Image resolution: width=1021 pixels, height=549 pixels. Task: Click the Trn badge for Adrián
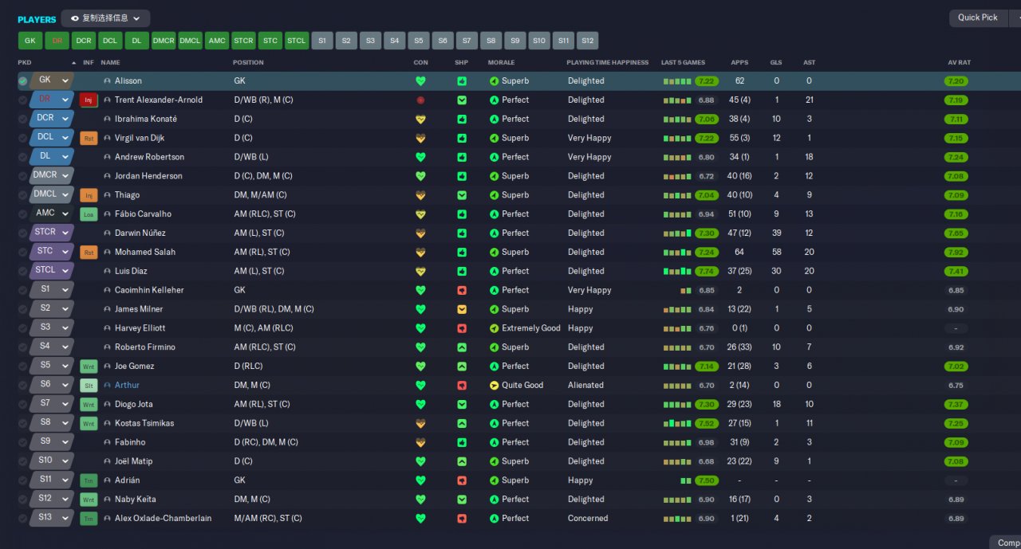pyautogui.click(x=89, y=480)
